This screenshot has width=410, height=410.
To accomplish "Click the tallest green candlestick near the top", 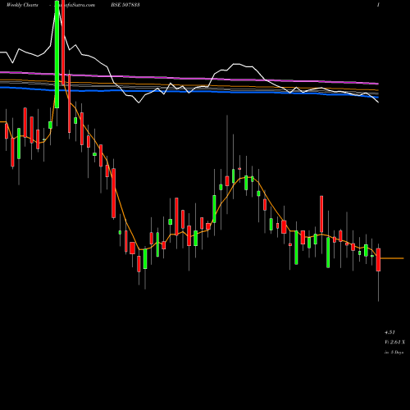I will tap(57, 54).
